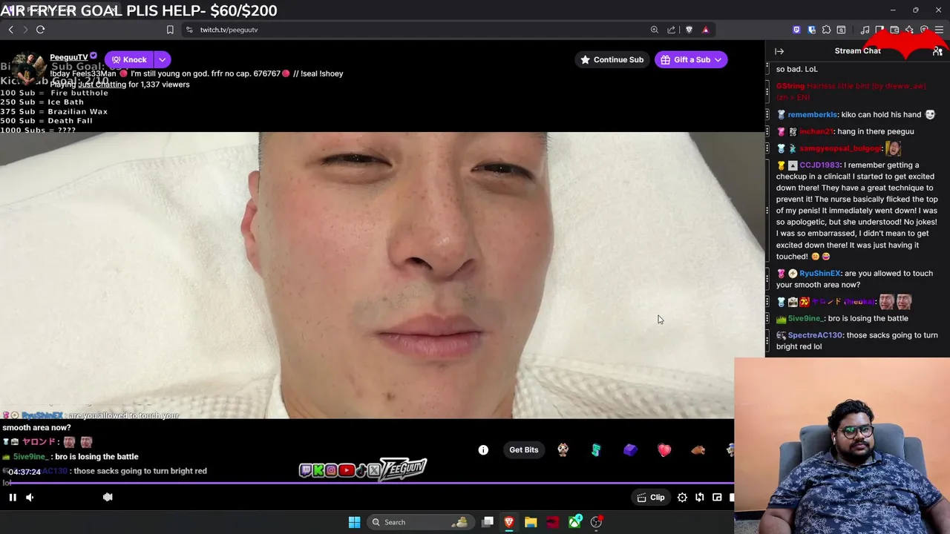Image resolution: width=950 pixels, height=534 pixels.
Task: Open CCJD1983 username in chat
Action: pos(819,165)
